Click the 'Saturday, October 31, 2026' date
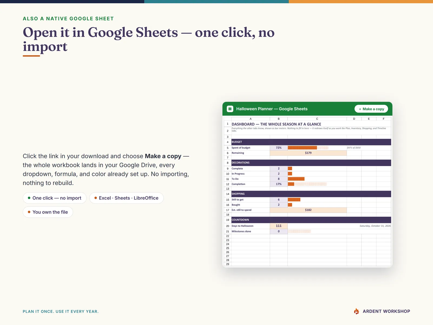Viewport: 433px width, 325px height. 375,226
